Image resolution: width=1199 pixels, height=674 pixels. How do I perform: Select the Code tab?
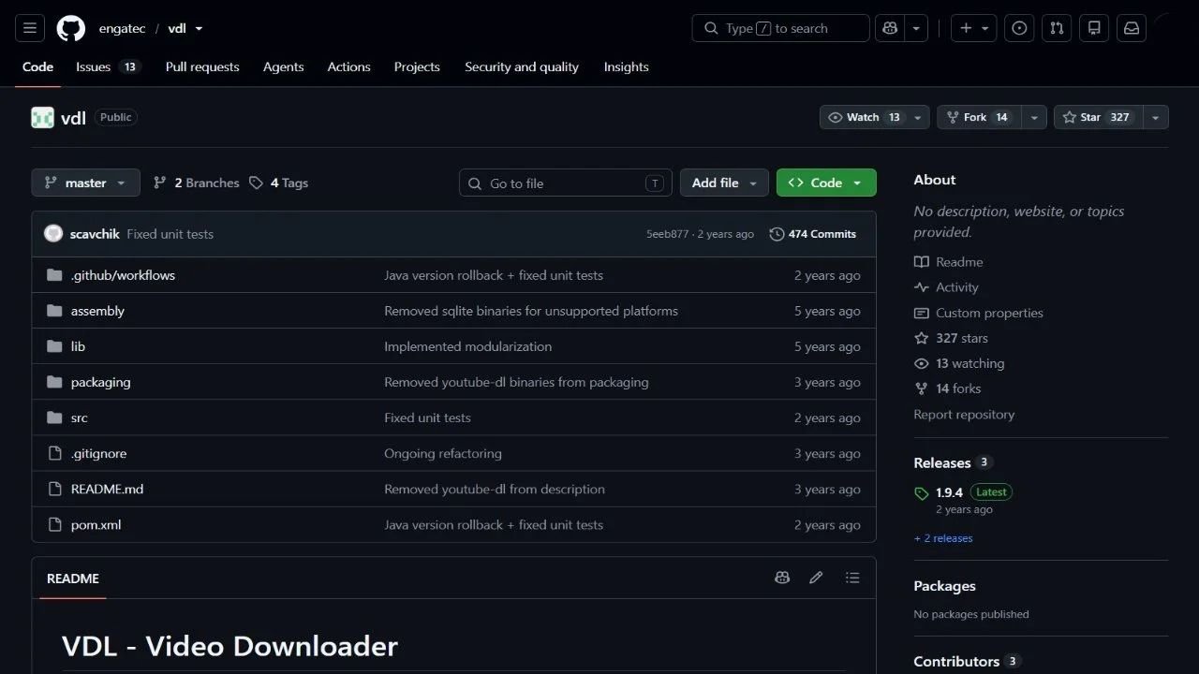pos(38,67)
